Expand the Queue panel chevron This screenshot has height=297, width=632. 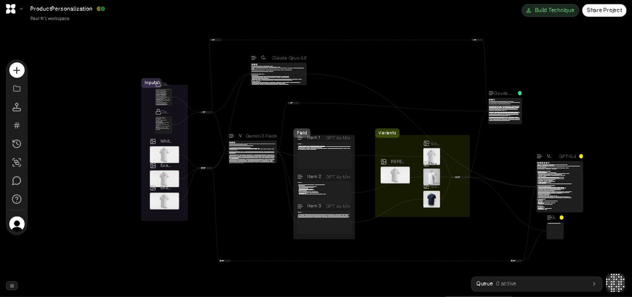[594, 283]
